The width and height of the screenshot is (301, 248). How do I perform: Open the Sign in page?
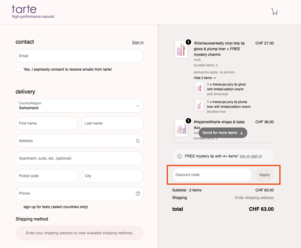point(137,42)
